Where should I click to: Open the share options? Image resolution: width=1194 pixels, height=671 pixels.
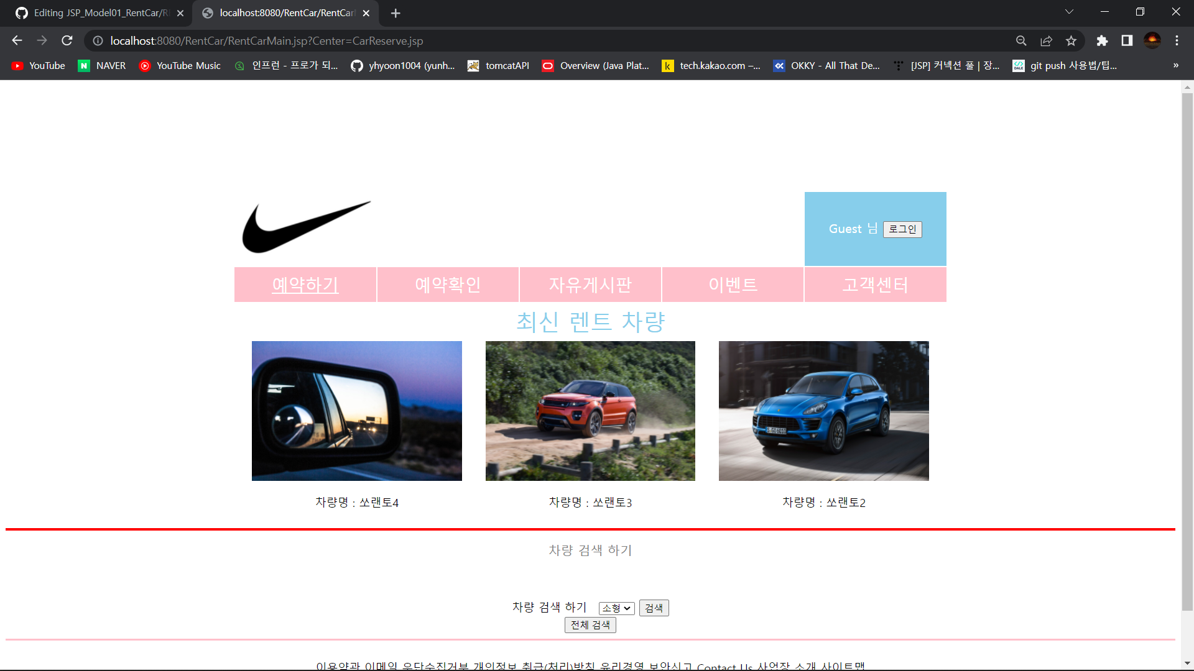click(x=1046, y=40)
